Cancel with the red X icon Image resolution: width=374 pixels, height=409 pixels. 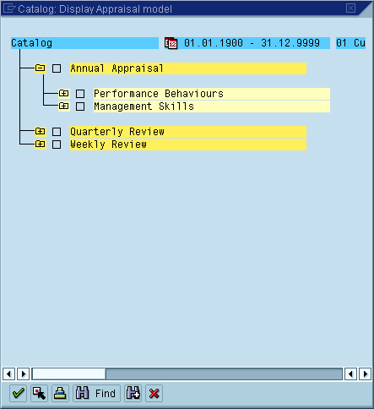point(154,393)
